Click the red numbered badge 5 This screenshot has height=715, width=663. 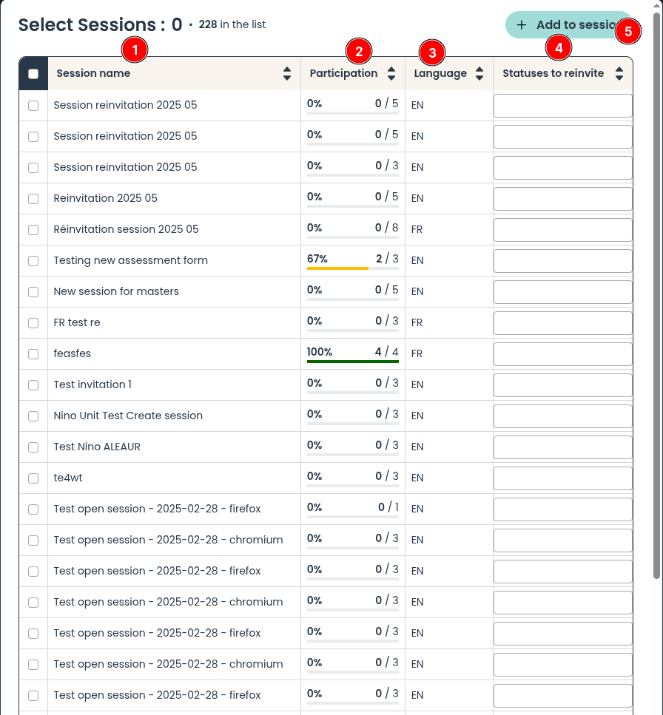(x=628, y=32)
